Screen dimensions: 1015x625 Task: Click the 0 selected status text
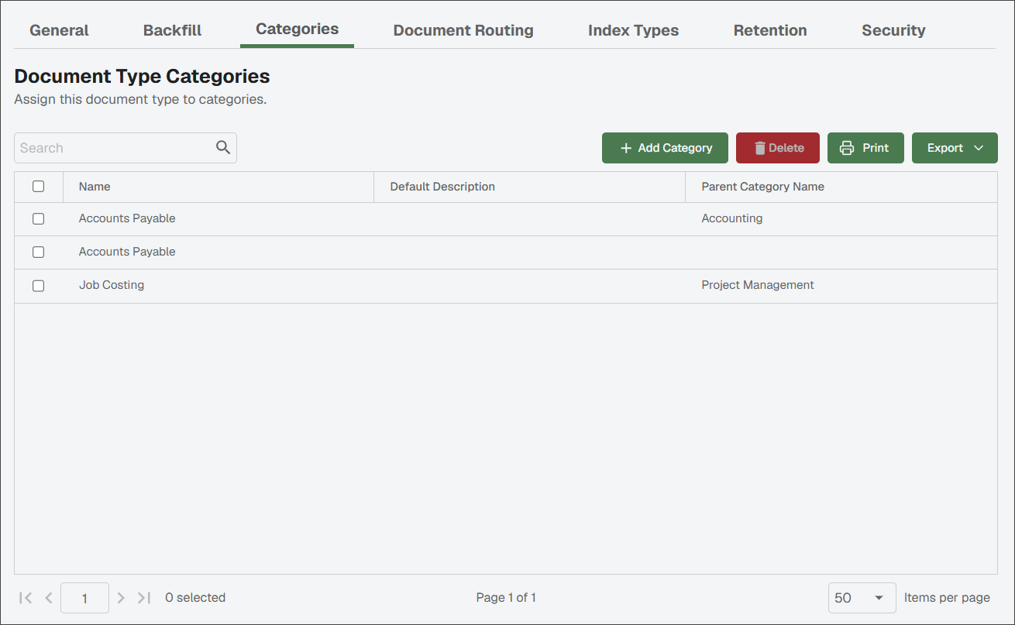(x=195, y=597)
